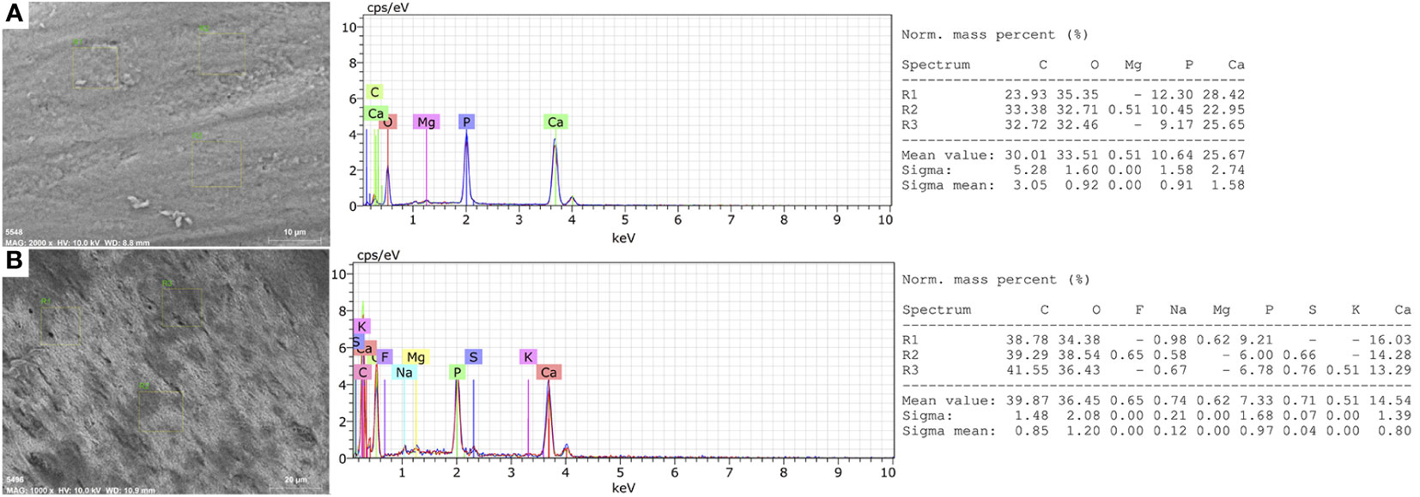Click the carbon value 41.55 in table B
1420x497 pixels.
[1028, 370]
